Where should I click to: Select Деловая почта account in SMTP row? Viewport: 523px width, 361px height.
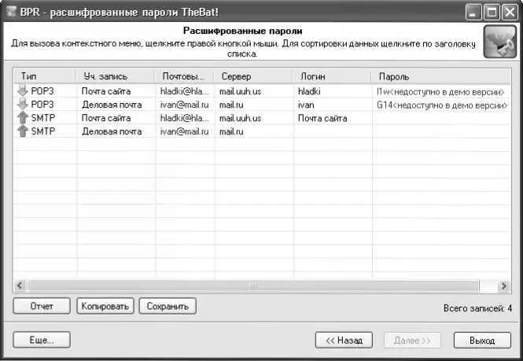tap(112, 131)
